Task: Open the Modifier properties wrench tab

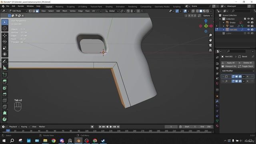Action: tap(217, 101)
